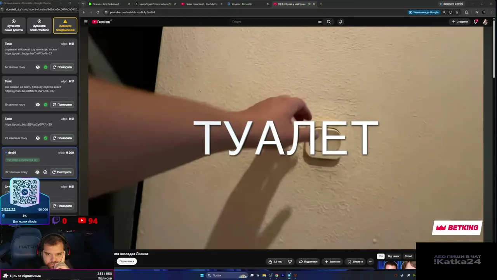Click the 'Поділитися' share button
Image resolution: width=497 pixels, height=280 pixels.
tap(308, 262)
